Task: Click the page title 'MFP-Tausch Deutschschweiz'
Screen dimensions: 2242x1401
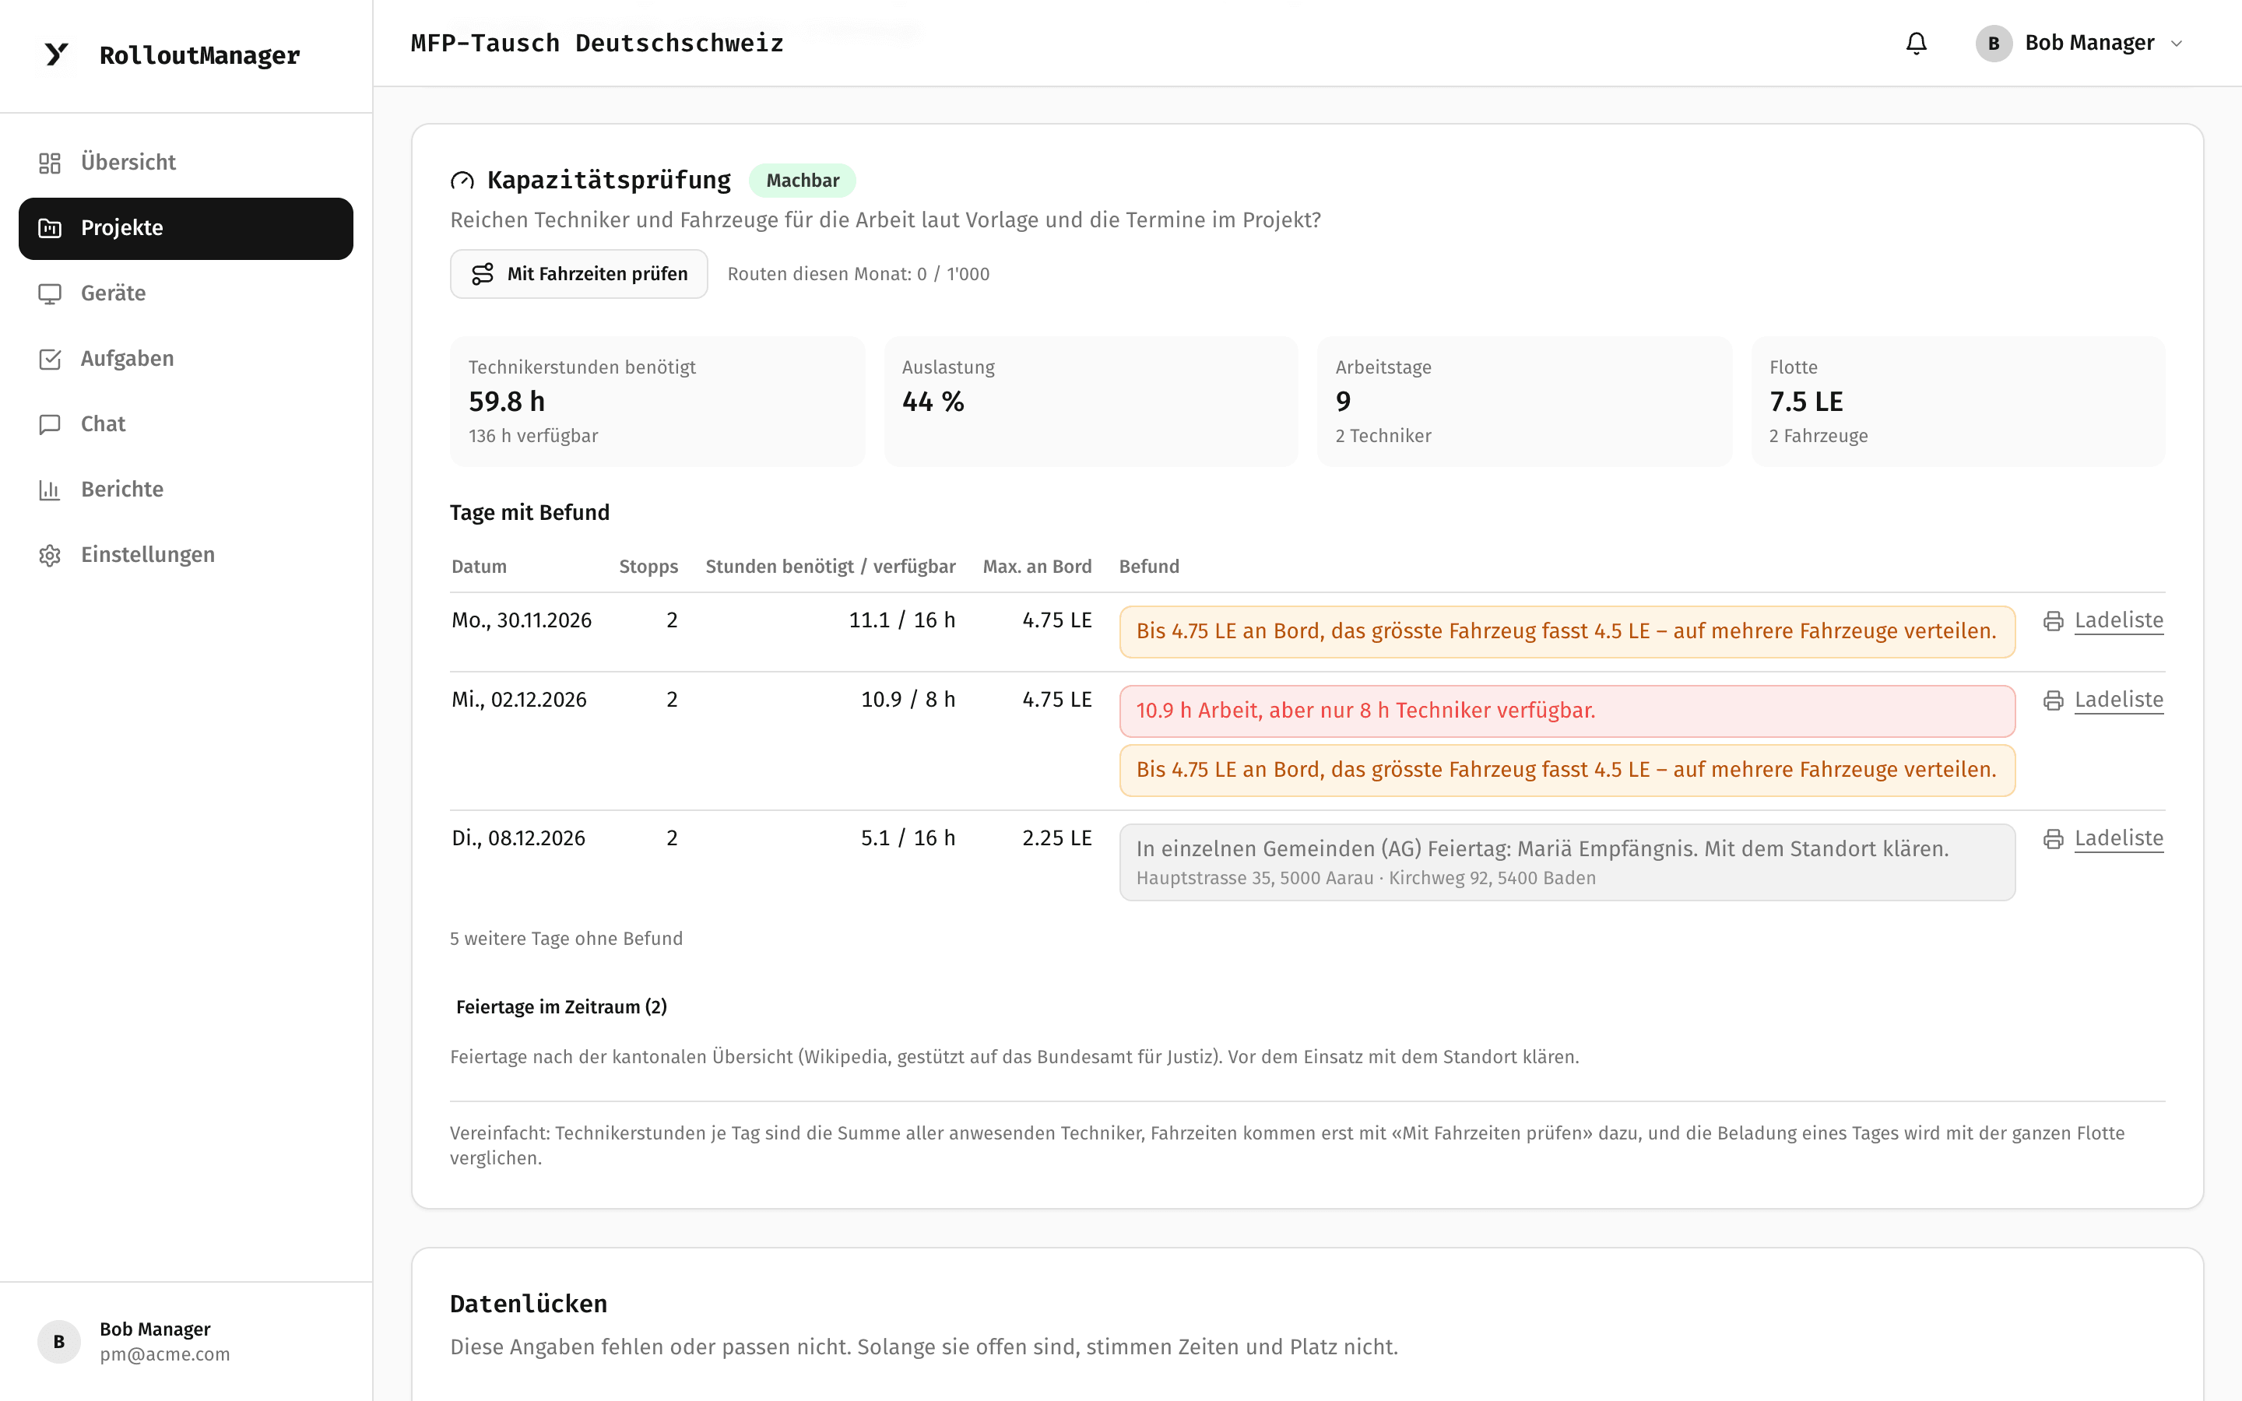Action: tap(596, 44)
